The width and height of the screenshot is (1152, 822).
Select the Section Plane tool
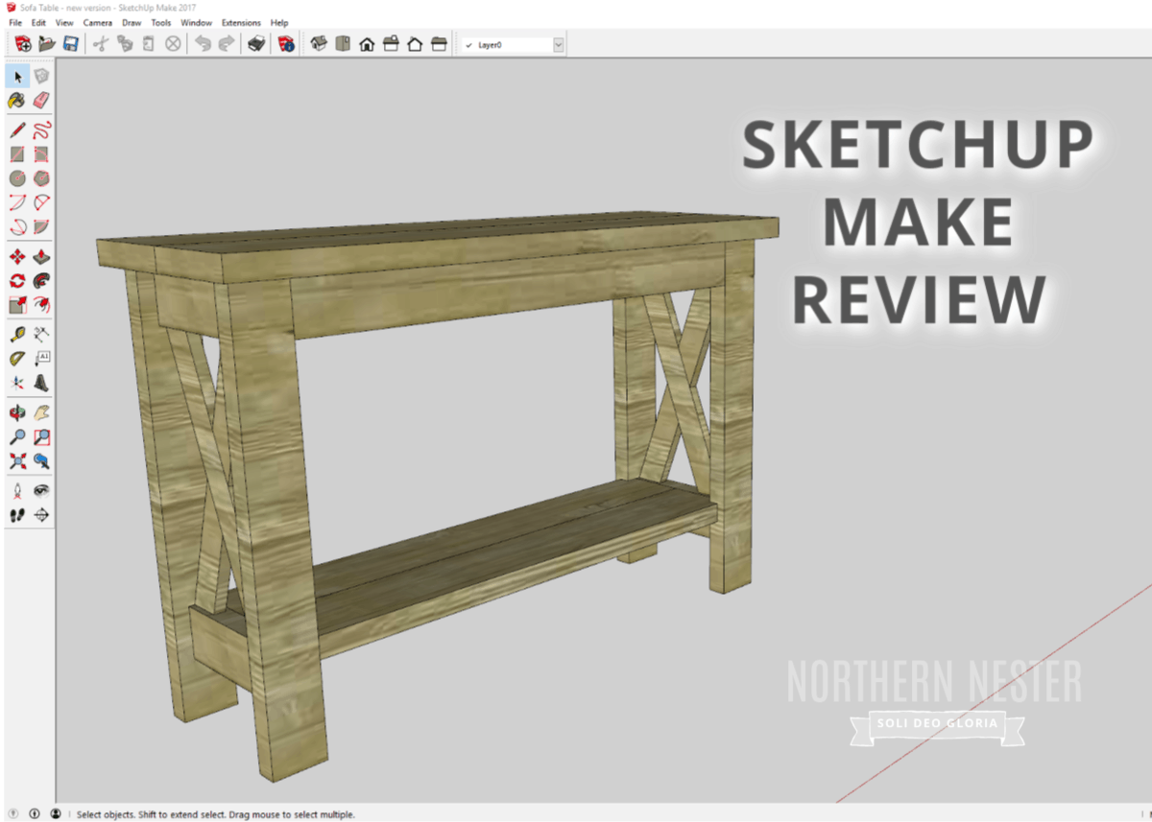click(x=41, y=515)
